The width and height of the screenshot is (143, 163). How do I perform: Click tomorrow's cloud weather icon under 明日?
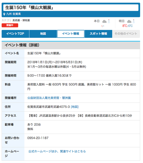(129, 21)
